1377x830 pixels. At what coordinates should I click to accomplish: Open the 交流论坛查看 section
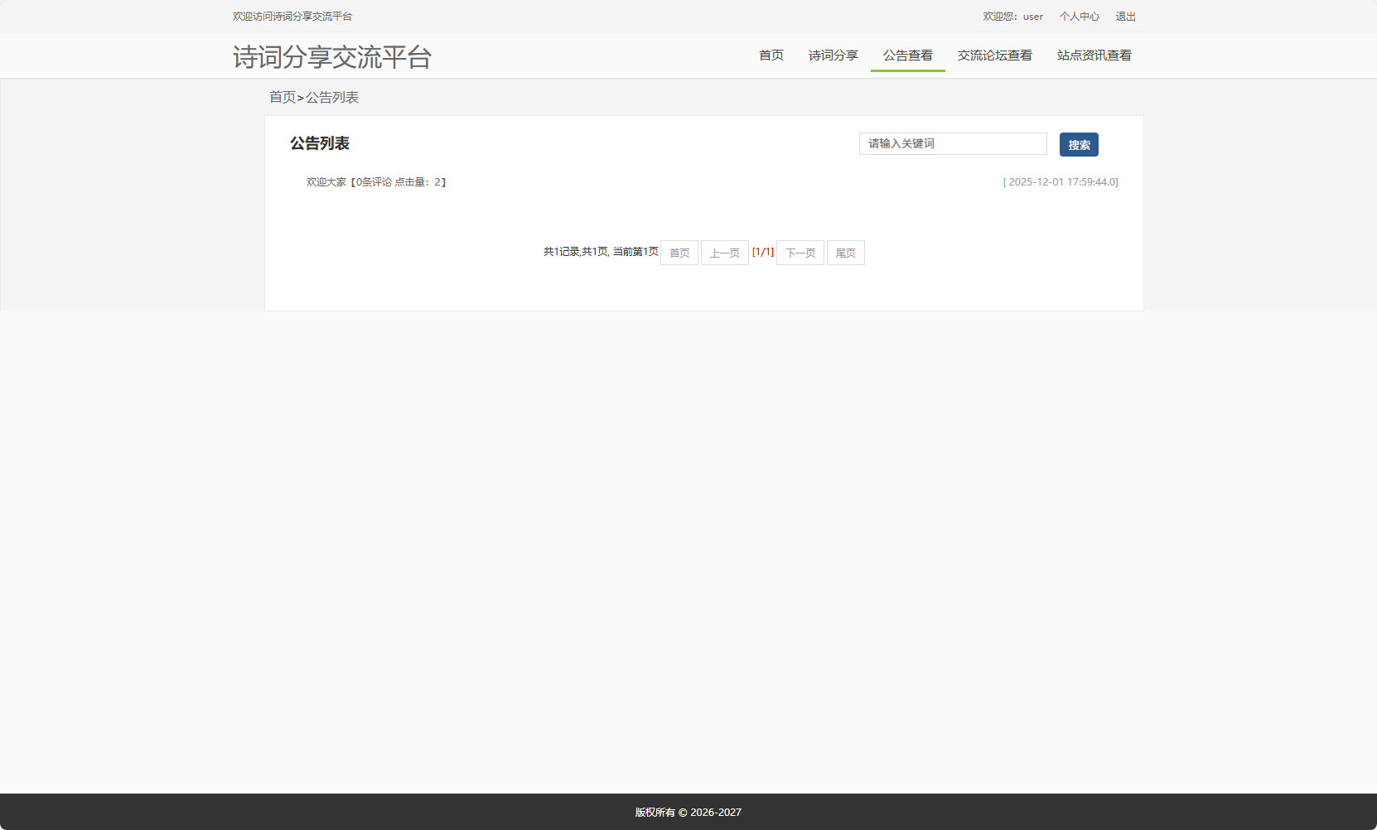point(994,55)
